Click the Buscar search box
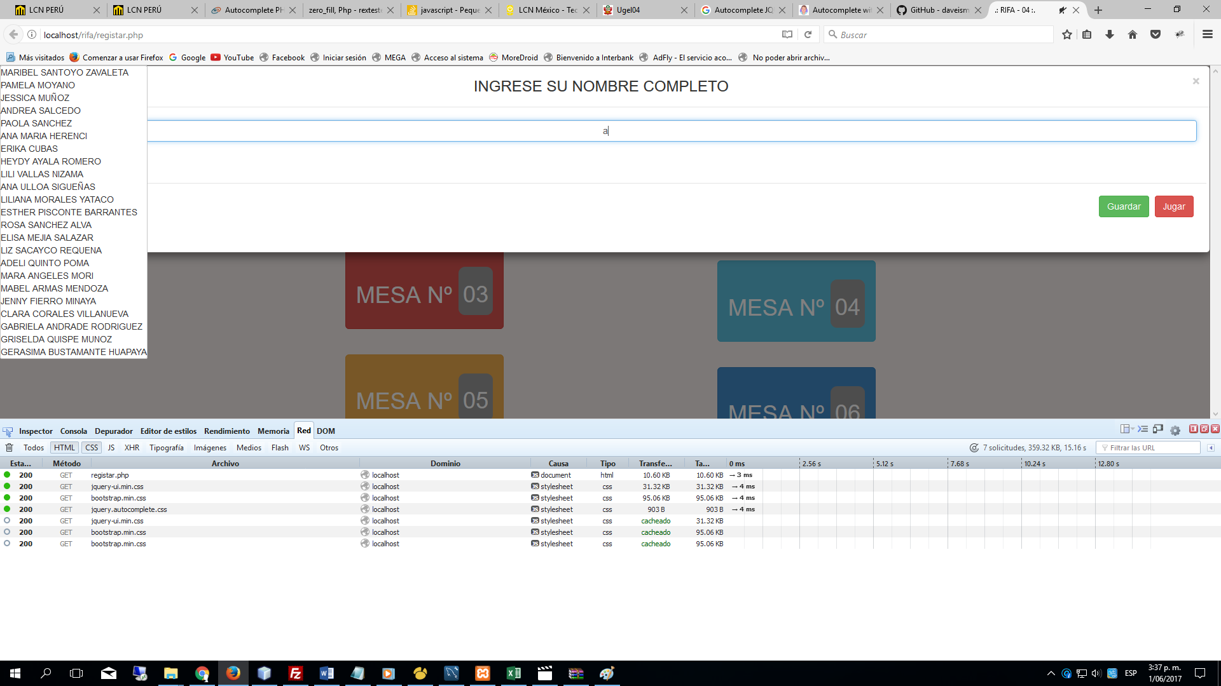This screenshot has width=1221, height=686. [x=939, y=35]
